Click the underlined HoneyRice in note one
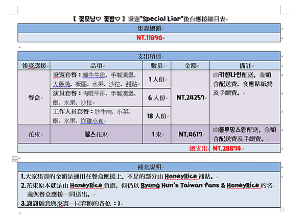306x218 pixels. click(x=181, y=177)
